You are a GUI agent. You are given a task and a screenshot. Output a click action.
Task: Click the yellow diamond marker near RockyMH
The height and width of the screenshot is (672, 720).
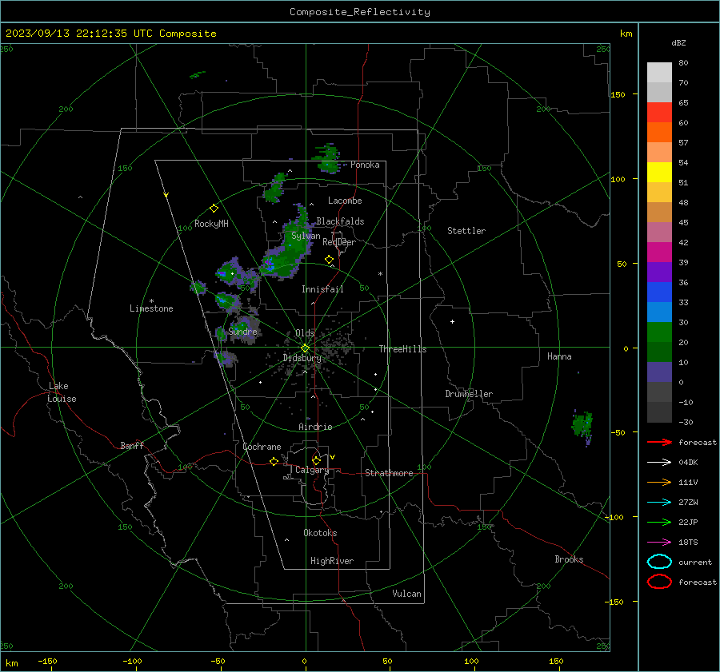click(214, 209)
